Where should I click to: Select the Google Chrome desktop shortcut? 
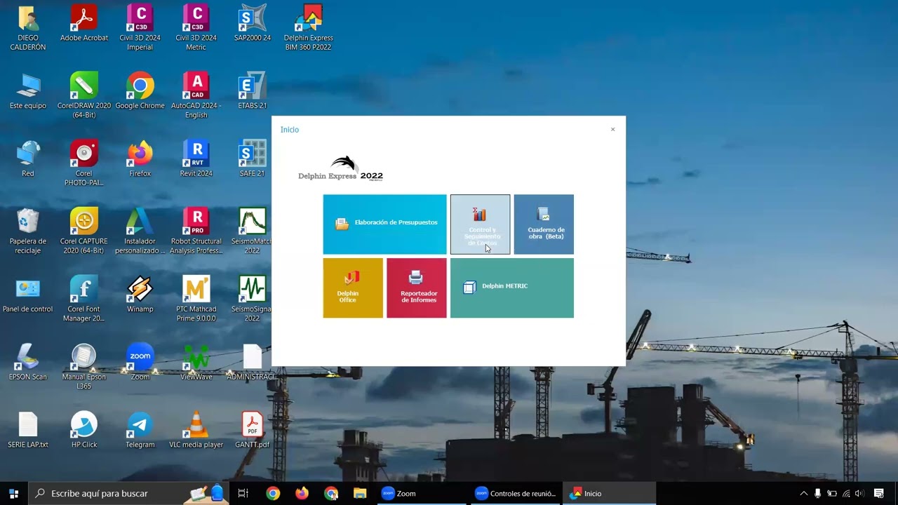click(x=140, y=90)
